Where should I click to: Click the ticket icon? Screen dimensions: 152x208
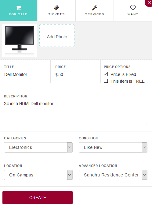tap(56, 8)
